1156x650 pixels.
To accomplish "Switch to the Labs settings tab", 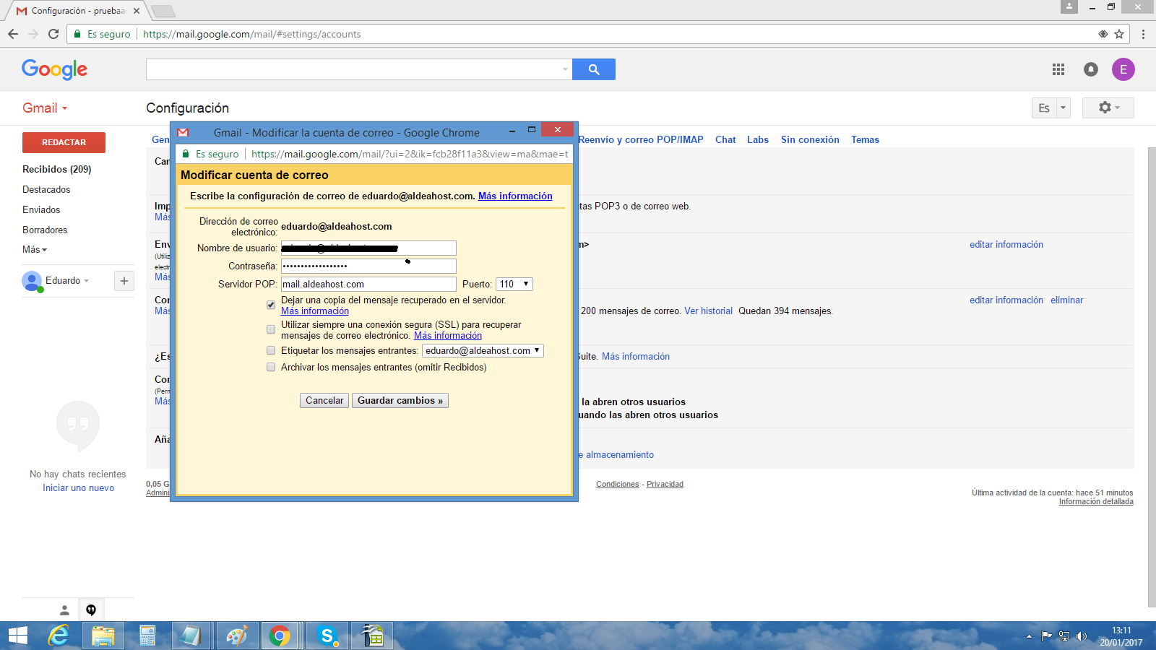I will (x=757, y=140).
